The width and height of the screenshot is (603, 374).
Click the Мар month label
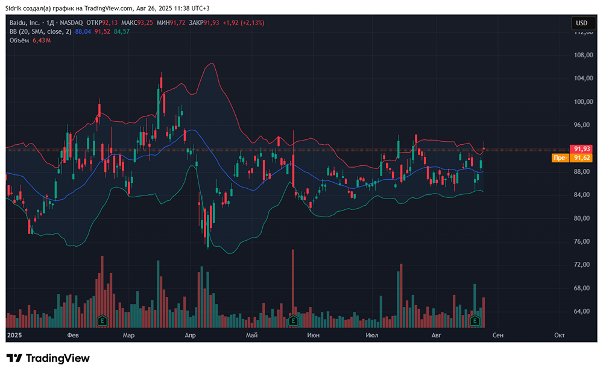tap(128, 335)
